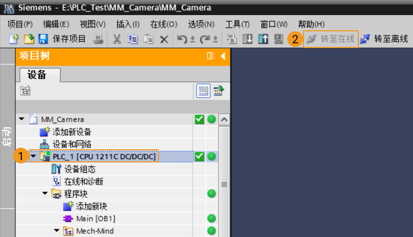Click the 设备组态 wrench icon
Screen dimensions: 413x237
56,169
